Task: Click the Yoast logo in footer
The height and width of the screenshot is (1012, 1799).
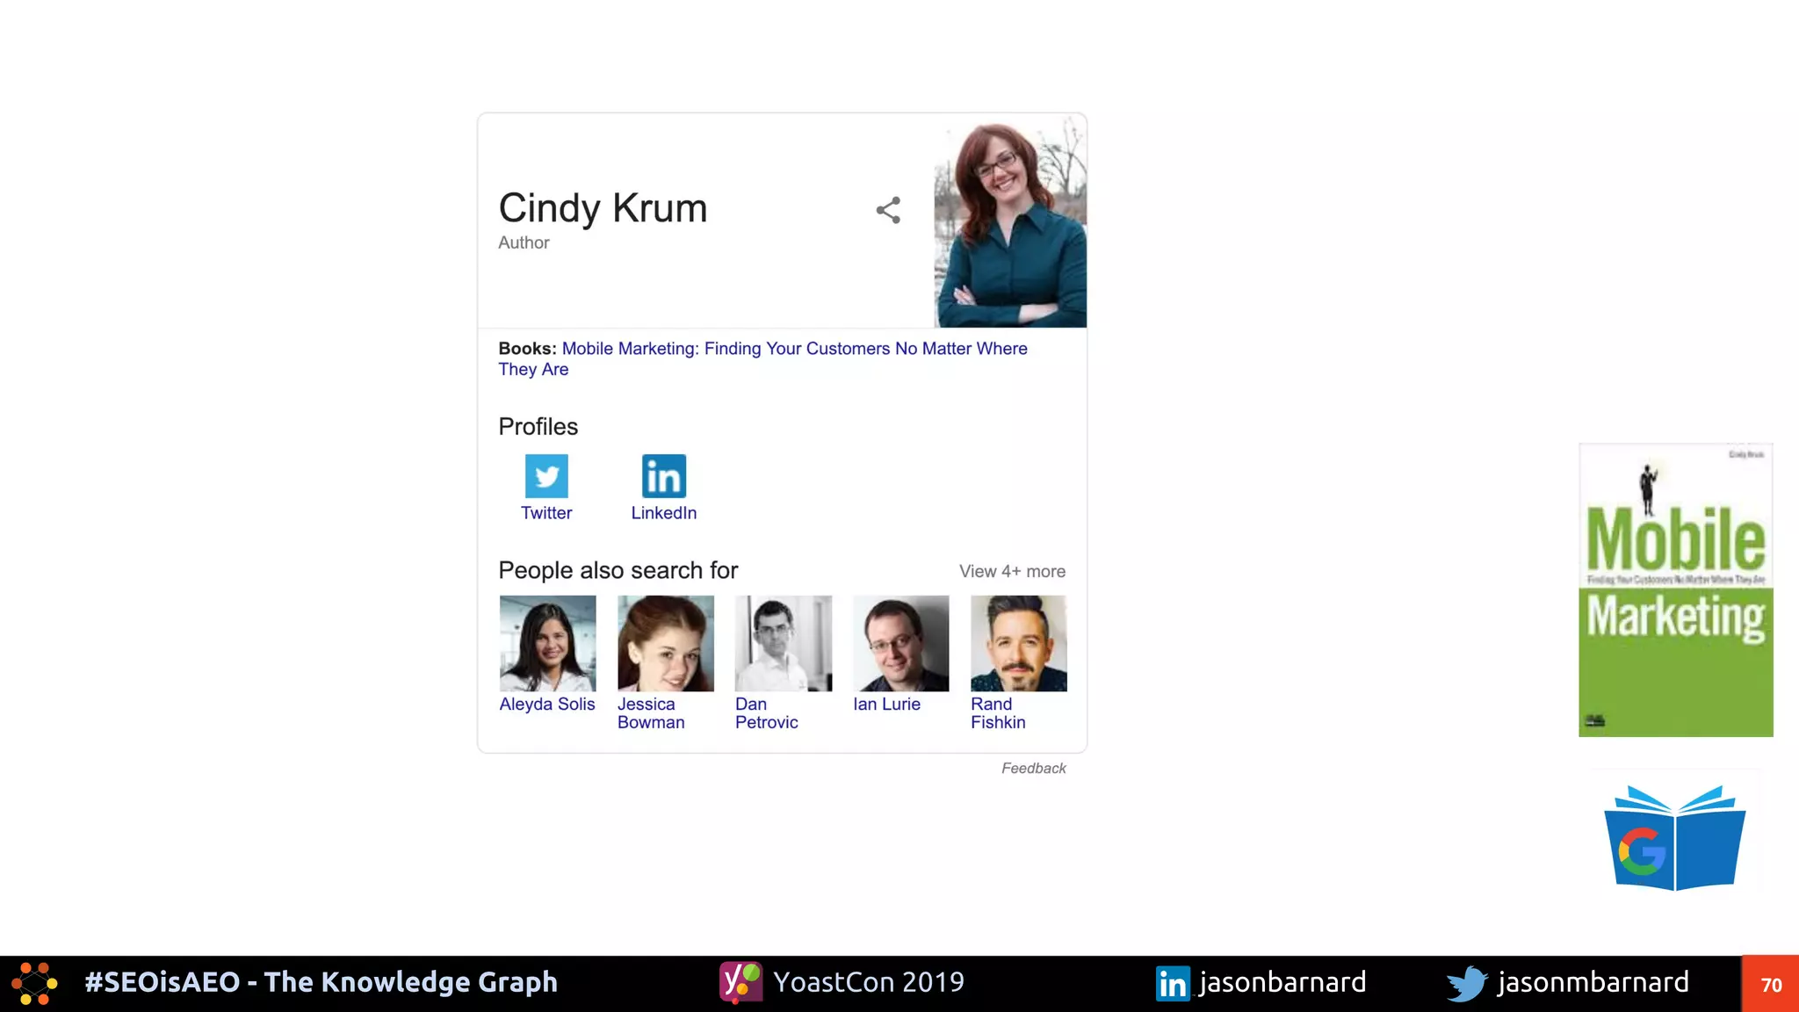Action: coord(741,982)
